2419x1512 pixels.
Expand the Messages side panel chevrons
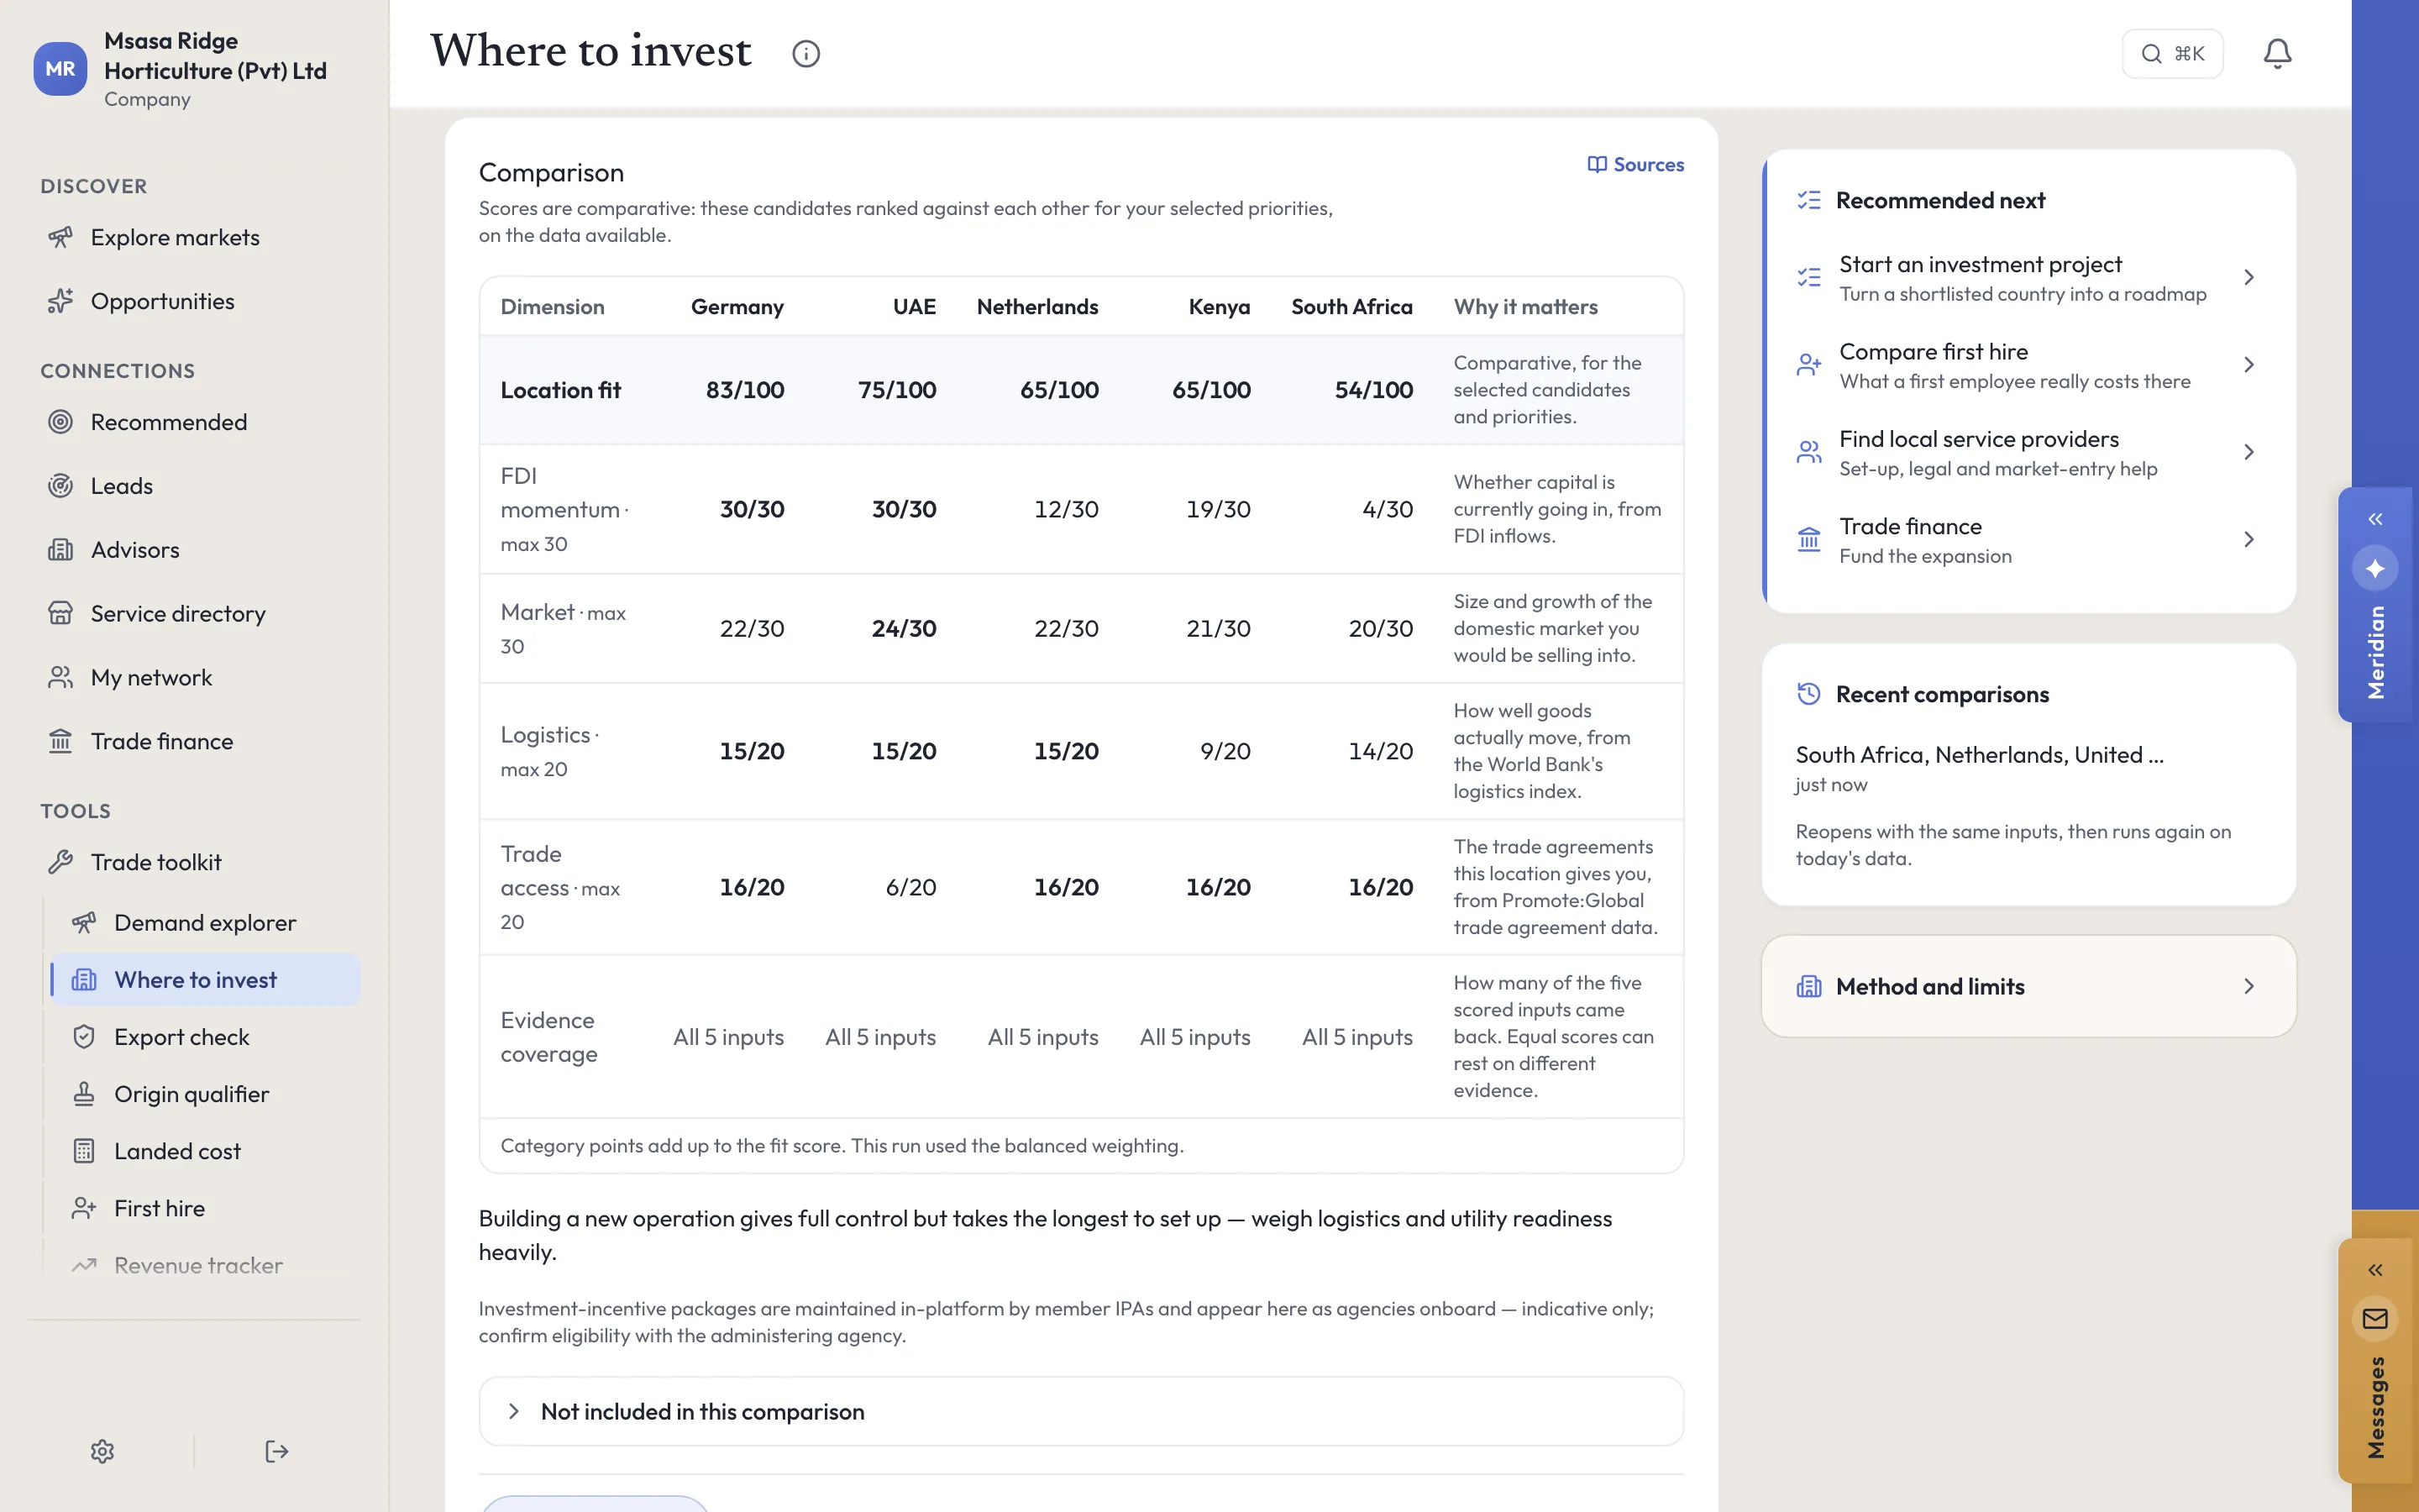click(x=2375, y=1270)
